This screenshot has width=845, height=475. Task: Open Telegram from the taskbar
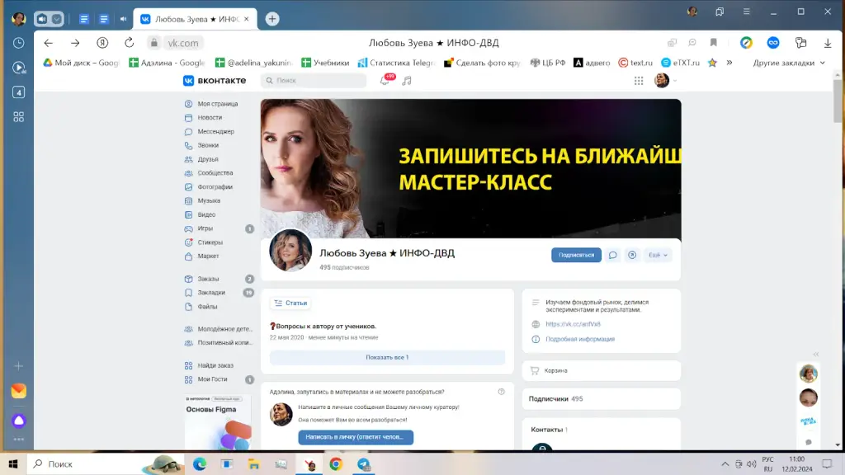pyautogui.click(x=364, y=464)
